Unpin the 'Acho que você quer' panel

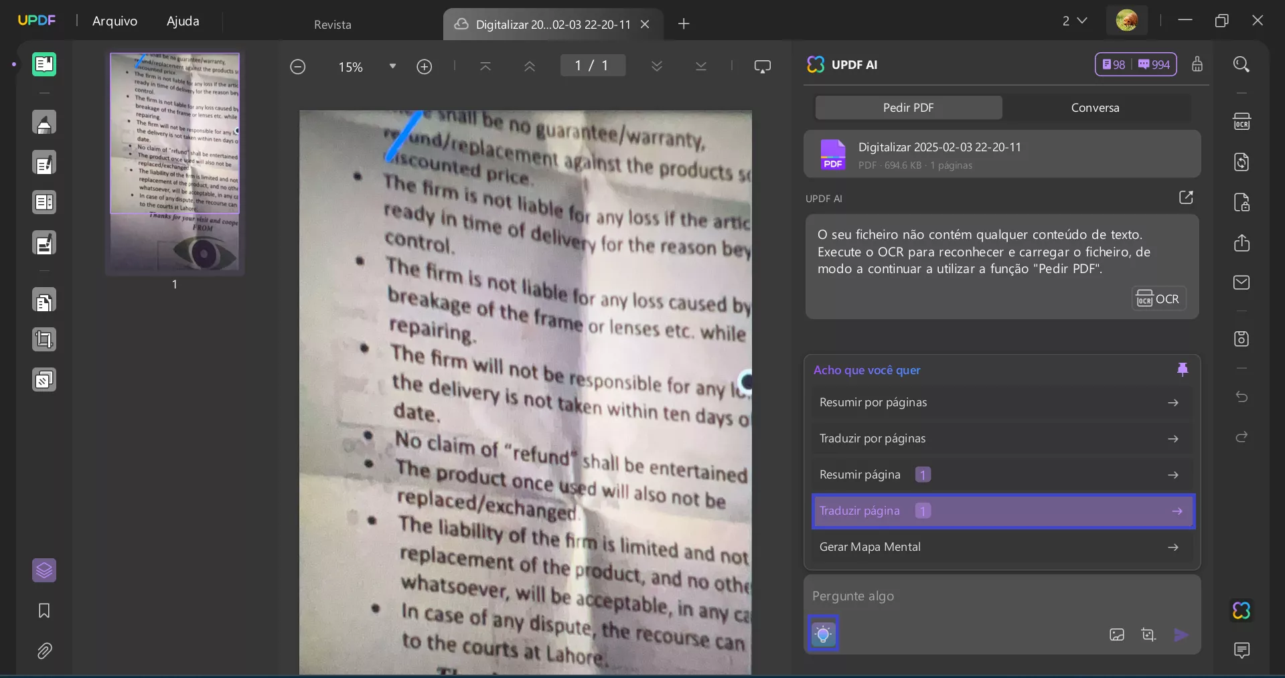[x=1182, y=369]
